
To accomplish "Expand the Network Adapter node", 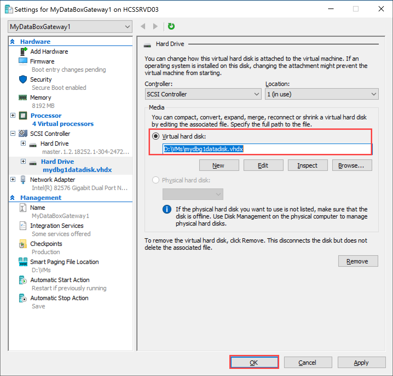I will [x=13, y=179].
